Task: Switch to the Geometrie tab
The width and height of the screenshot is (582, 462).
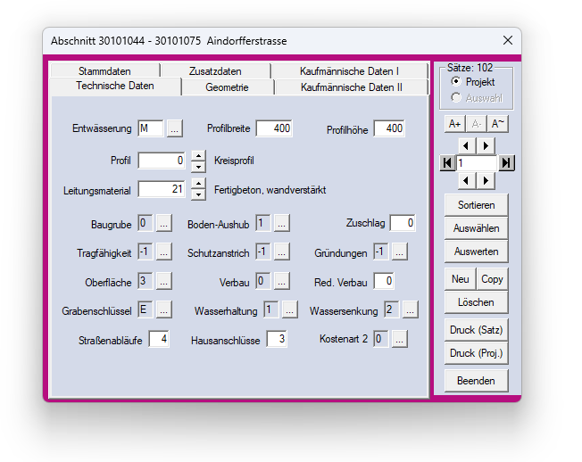Action: (x=227, y=87)
